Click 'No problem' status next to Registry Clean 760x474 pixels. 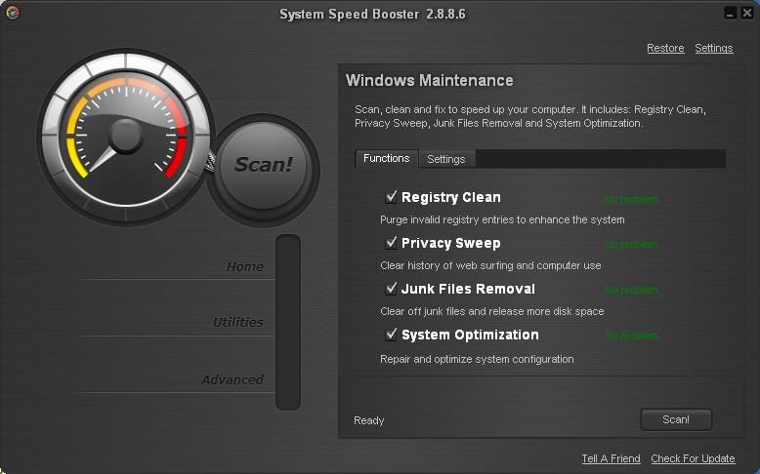632,199
